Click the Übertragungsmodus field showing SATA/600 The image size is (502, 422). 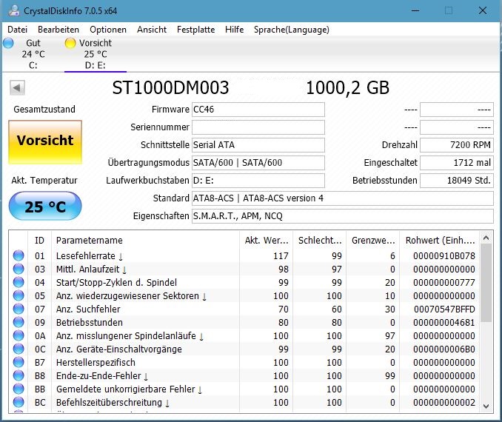(x=258, y=163)
